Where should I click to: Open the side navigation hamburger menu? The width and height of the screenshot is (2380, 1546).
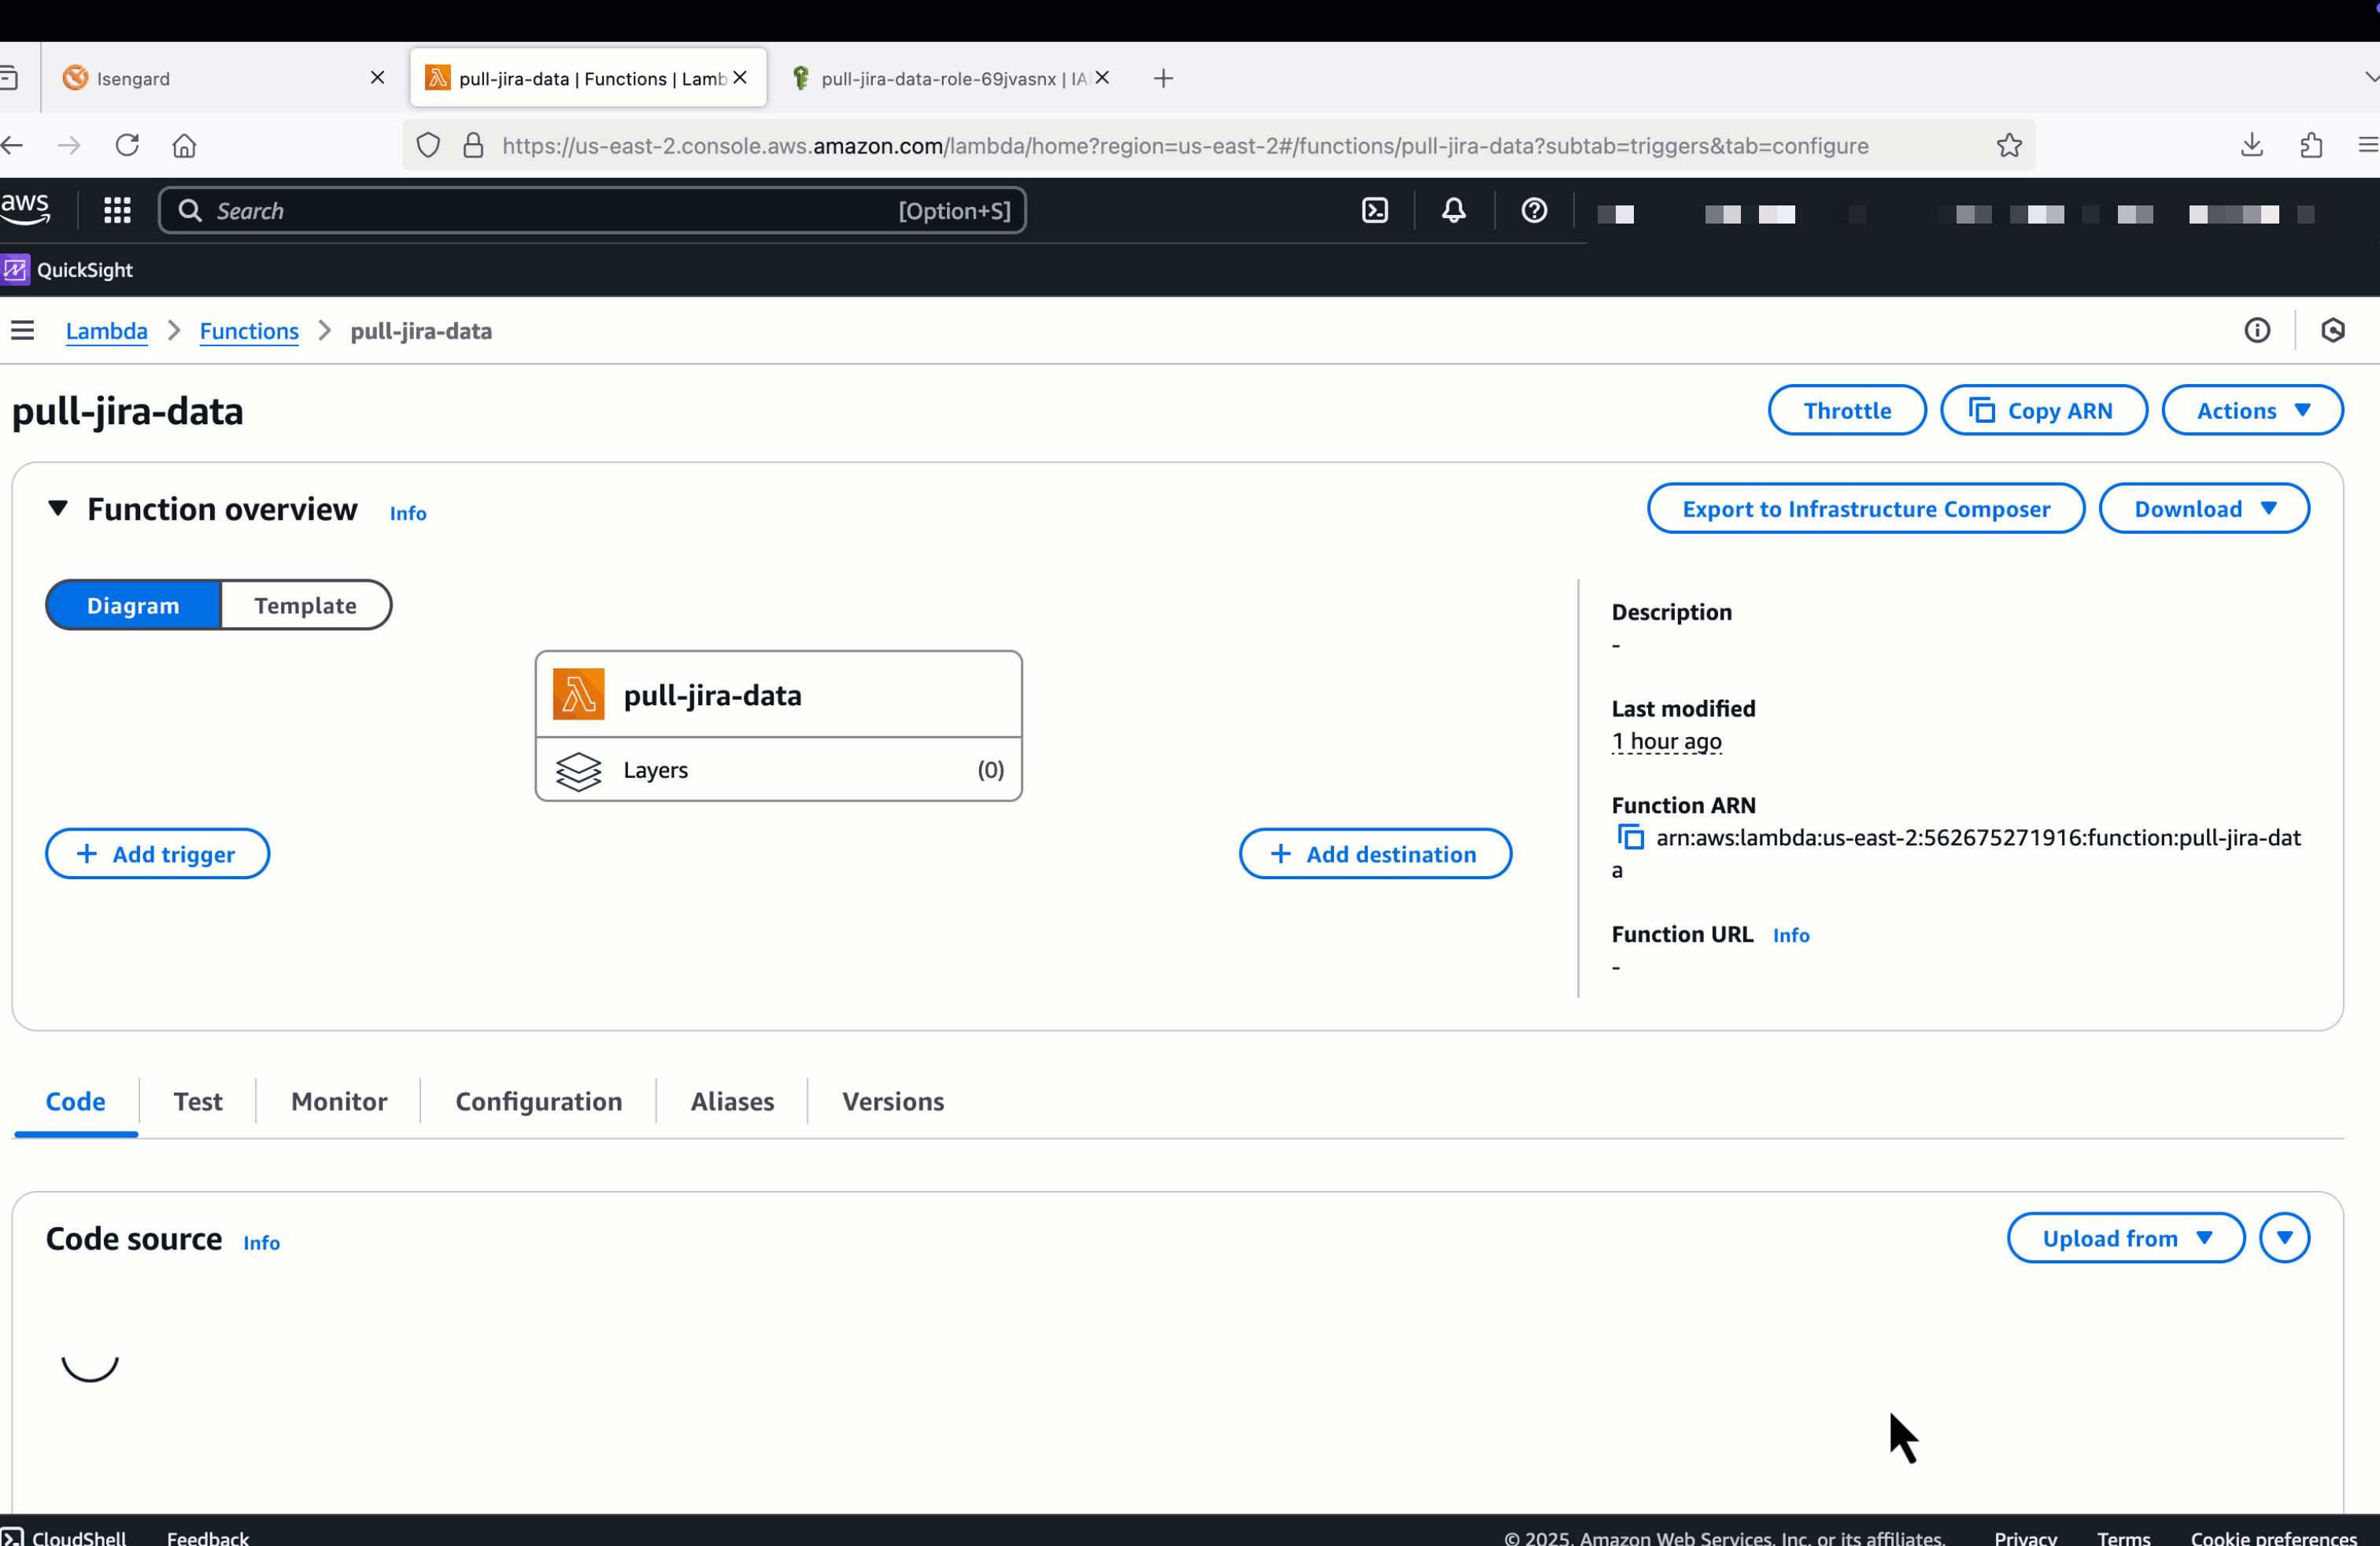tap(23, 331)
